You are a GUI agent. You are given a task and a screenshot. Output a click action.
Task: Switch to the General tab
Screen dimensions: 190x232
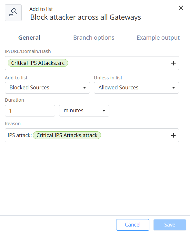[x=29, y=37]
